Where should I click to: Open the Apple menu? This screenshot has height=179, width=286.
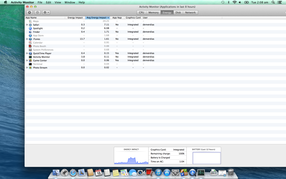click(5, 2)
